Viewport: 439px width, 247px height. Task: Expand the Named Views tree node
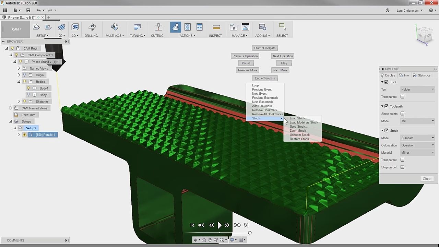tap(19, 68)
